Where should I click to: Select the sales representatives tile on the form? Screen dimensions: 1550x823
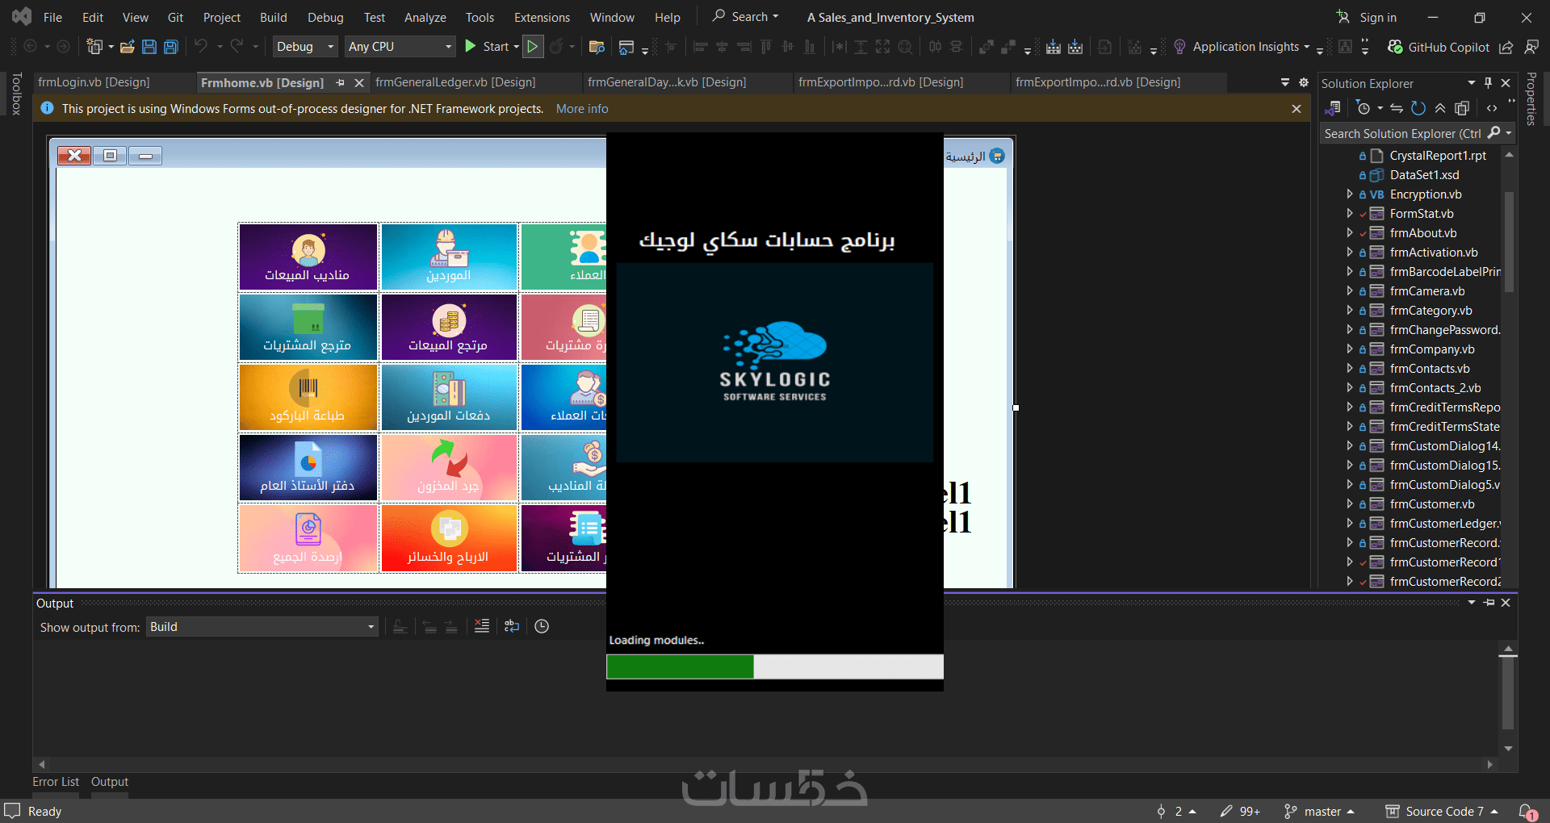click(308, 257)
